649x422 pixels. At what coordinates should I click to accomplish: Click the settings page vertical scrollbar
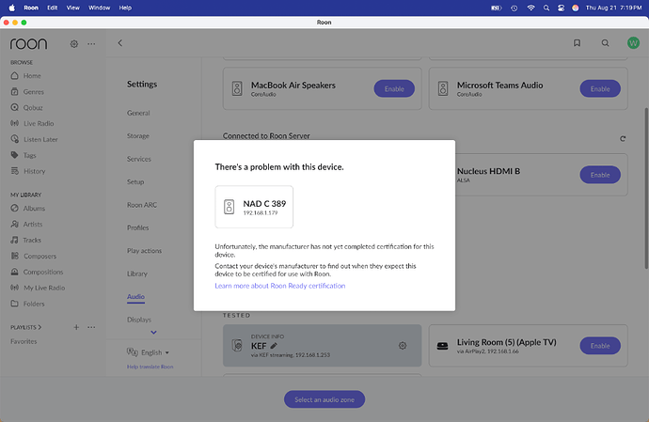pyautogui.click(x=645, y=188)
